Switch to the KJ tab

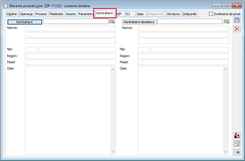coord(130,14)
